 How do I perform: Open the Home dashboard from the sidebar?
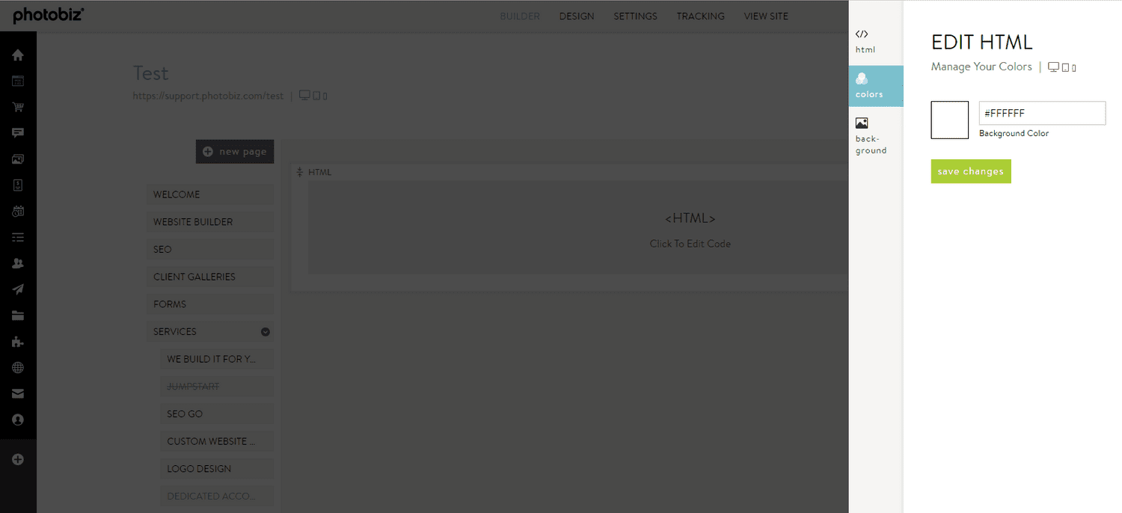pos(18,54)
